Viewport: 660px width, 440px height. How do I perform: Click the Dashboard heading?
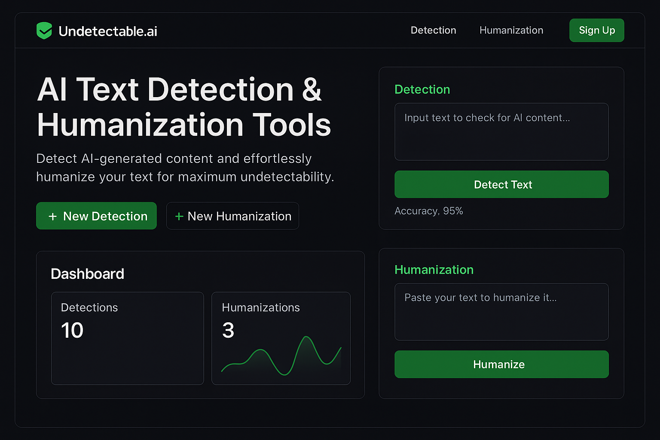(87, 274)
